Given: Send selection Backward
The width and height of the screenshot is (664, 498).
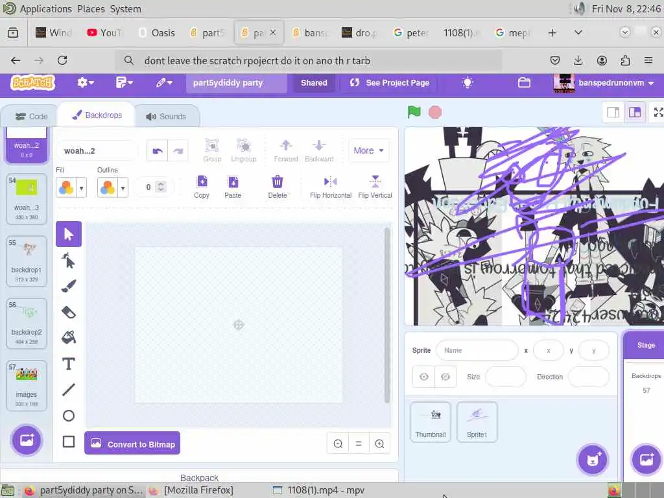Looking at the screenshot, I should (319, 150).
